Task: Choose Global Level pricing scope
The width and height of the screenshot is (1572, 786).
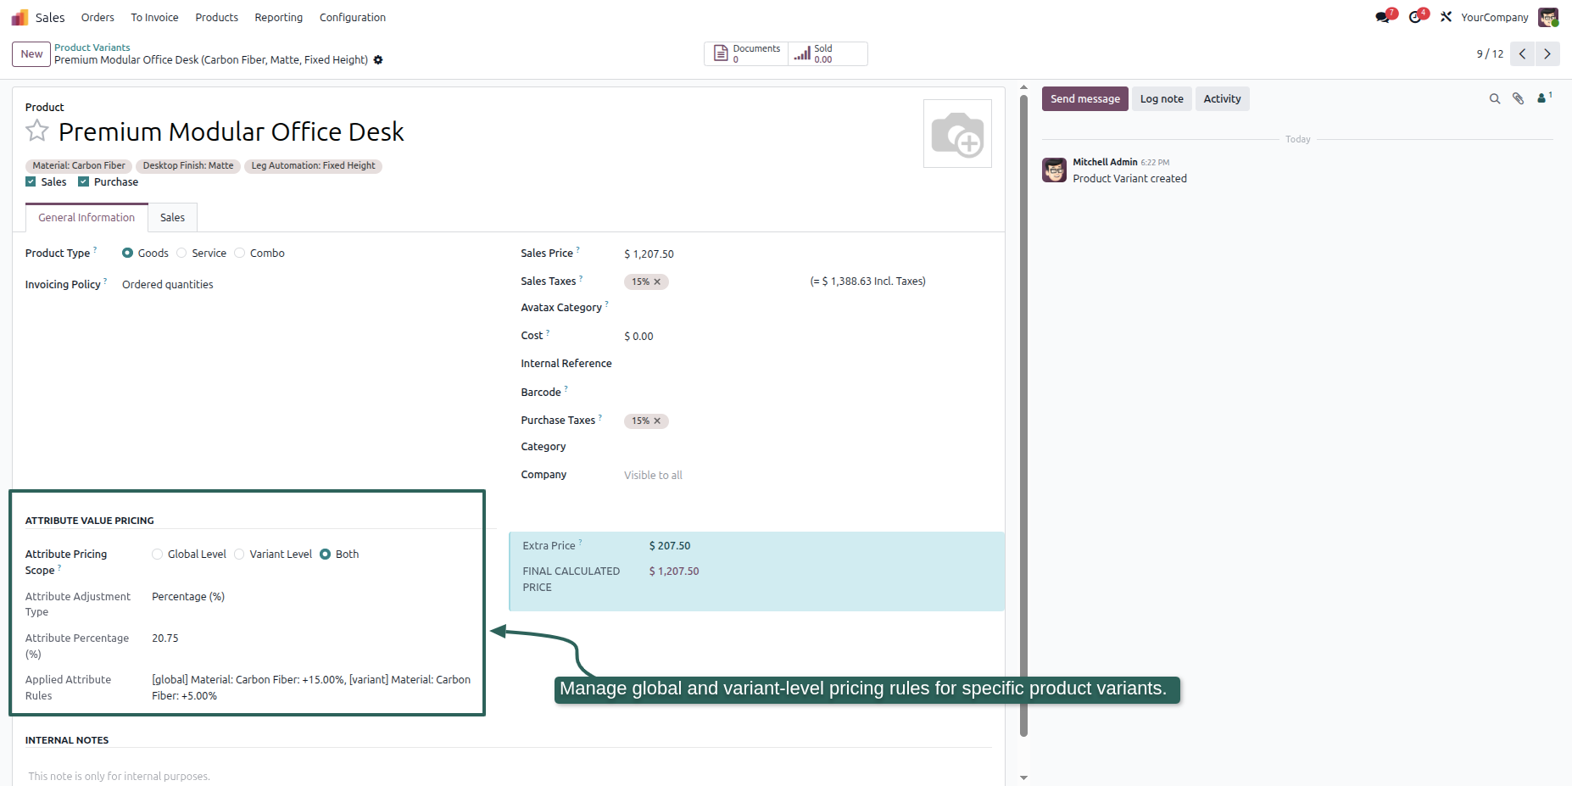Action: (x=157, y=555)
